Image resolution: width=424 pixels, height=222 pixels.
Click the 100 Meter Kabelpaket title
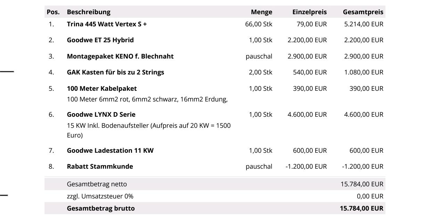101,89
